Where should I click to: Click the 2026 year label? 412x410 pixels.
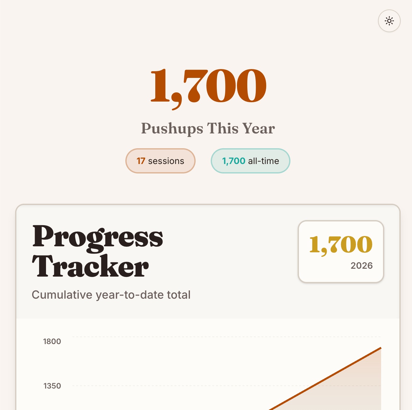tap(362, 266)
